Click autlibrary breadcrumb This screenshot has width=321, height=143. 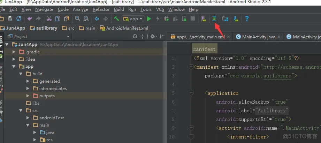[x=44, y=28]
